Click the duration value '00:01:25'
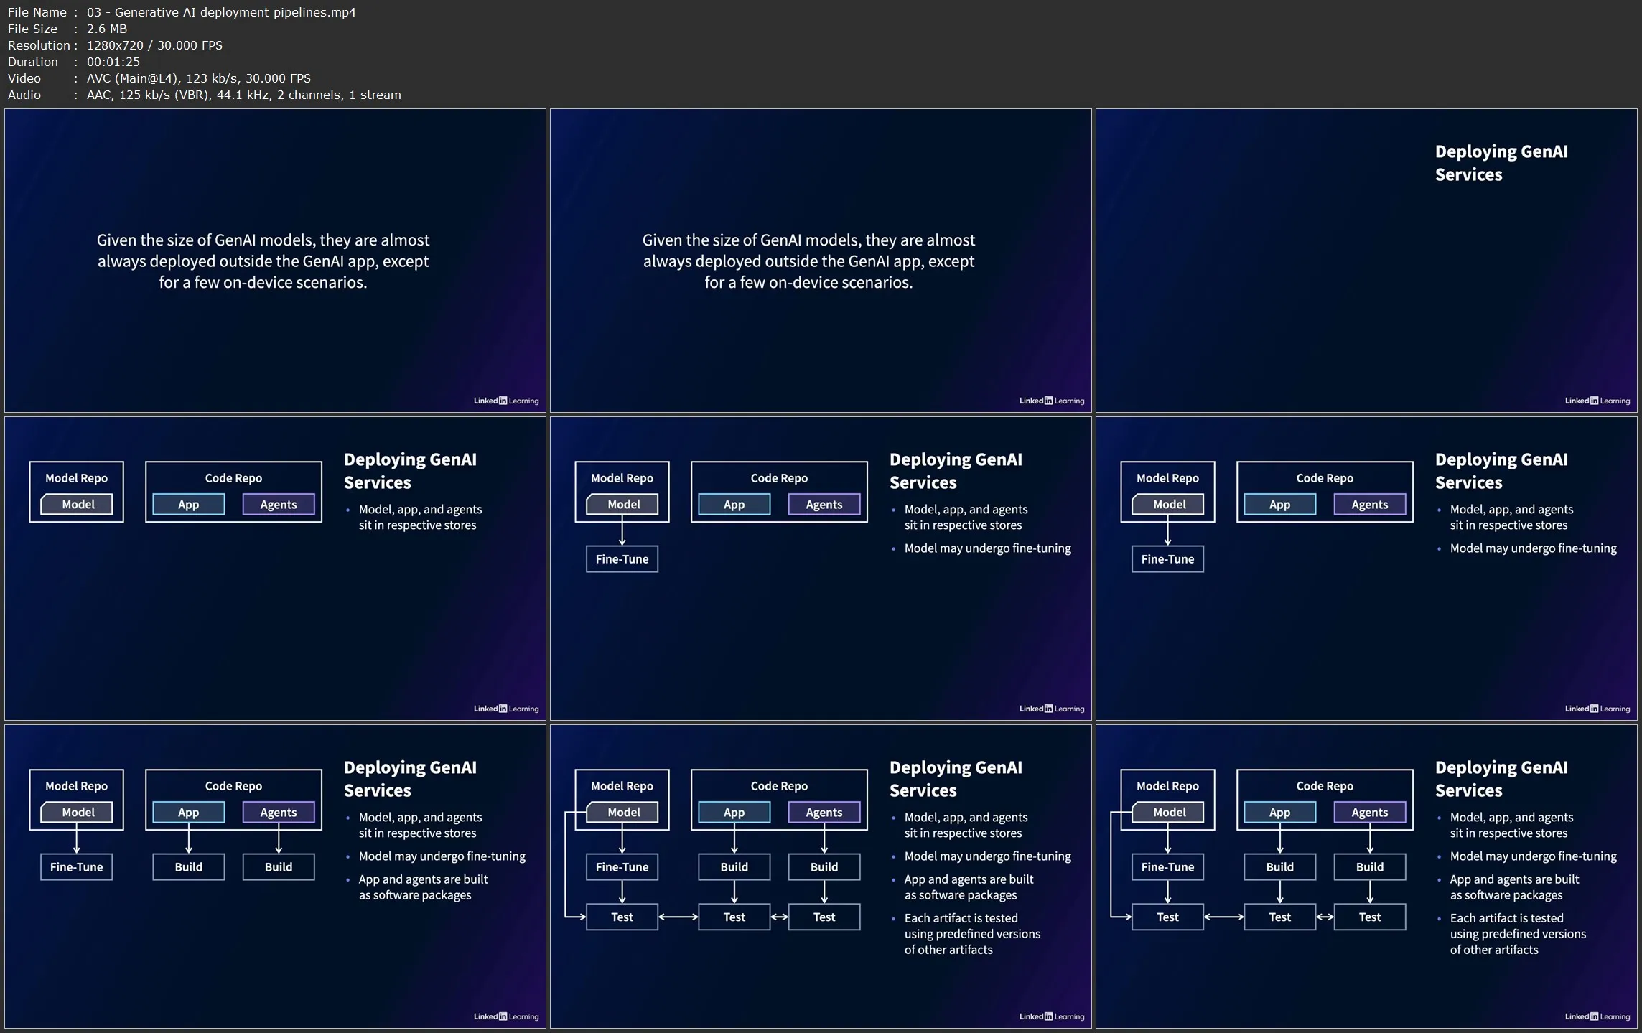This screenshot has width=1642, height=1033. (113, 62)
